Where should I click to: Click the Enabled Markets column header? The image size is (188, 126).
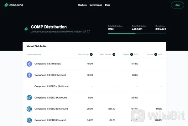point(34,54)
